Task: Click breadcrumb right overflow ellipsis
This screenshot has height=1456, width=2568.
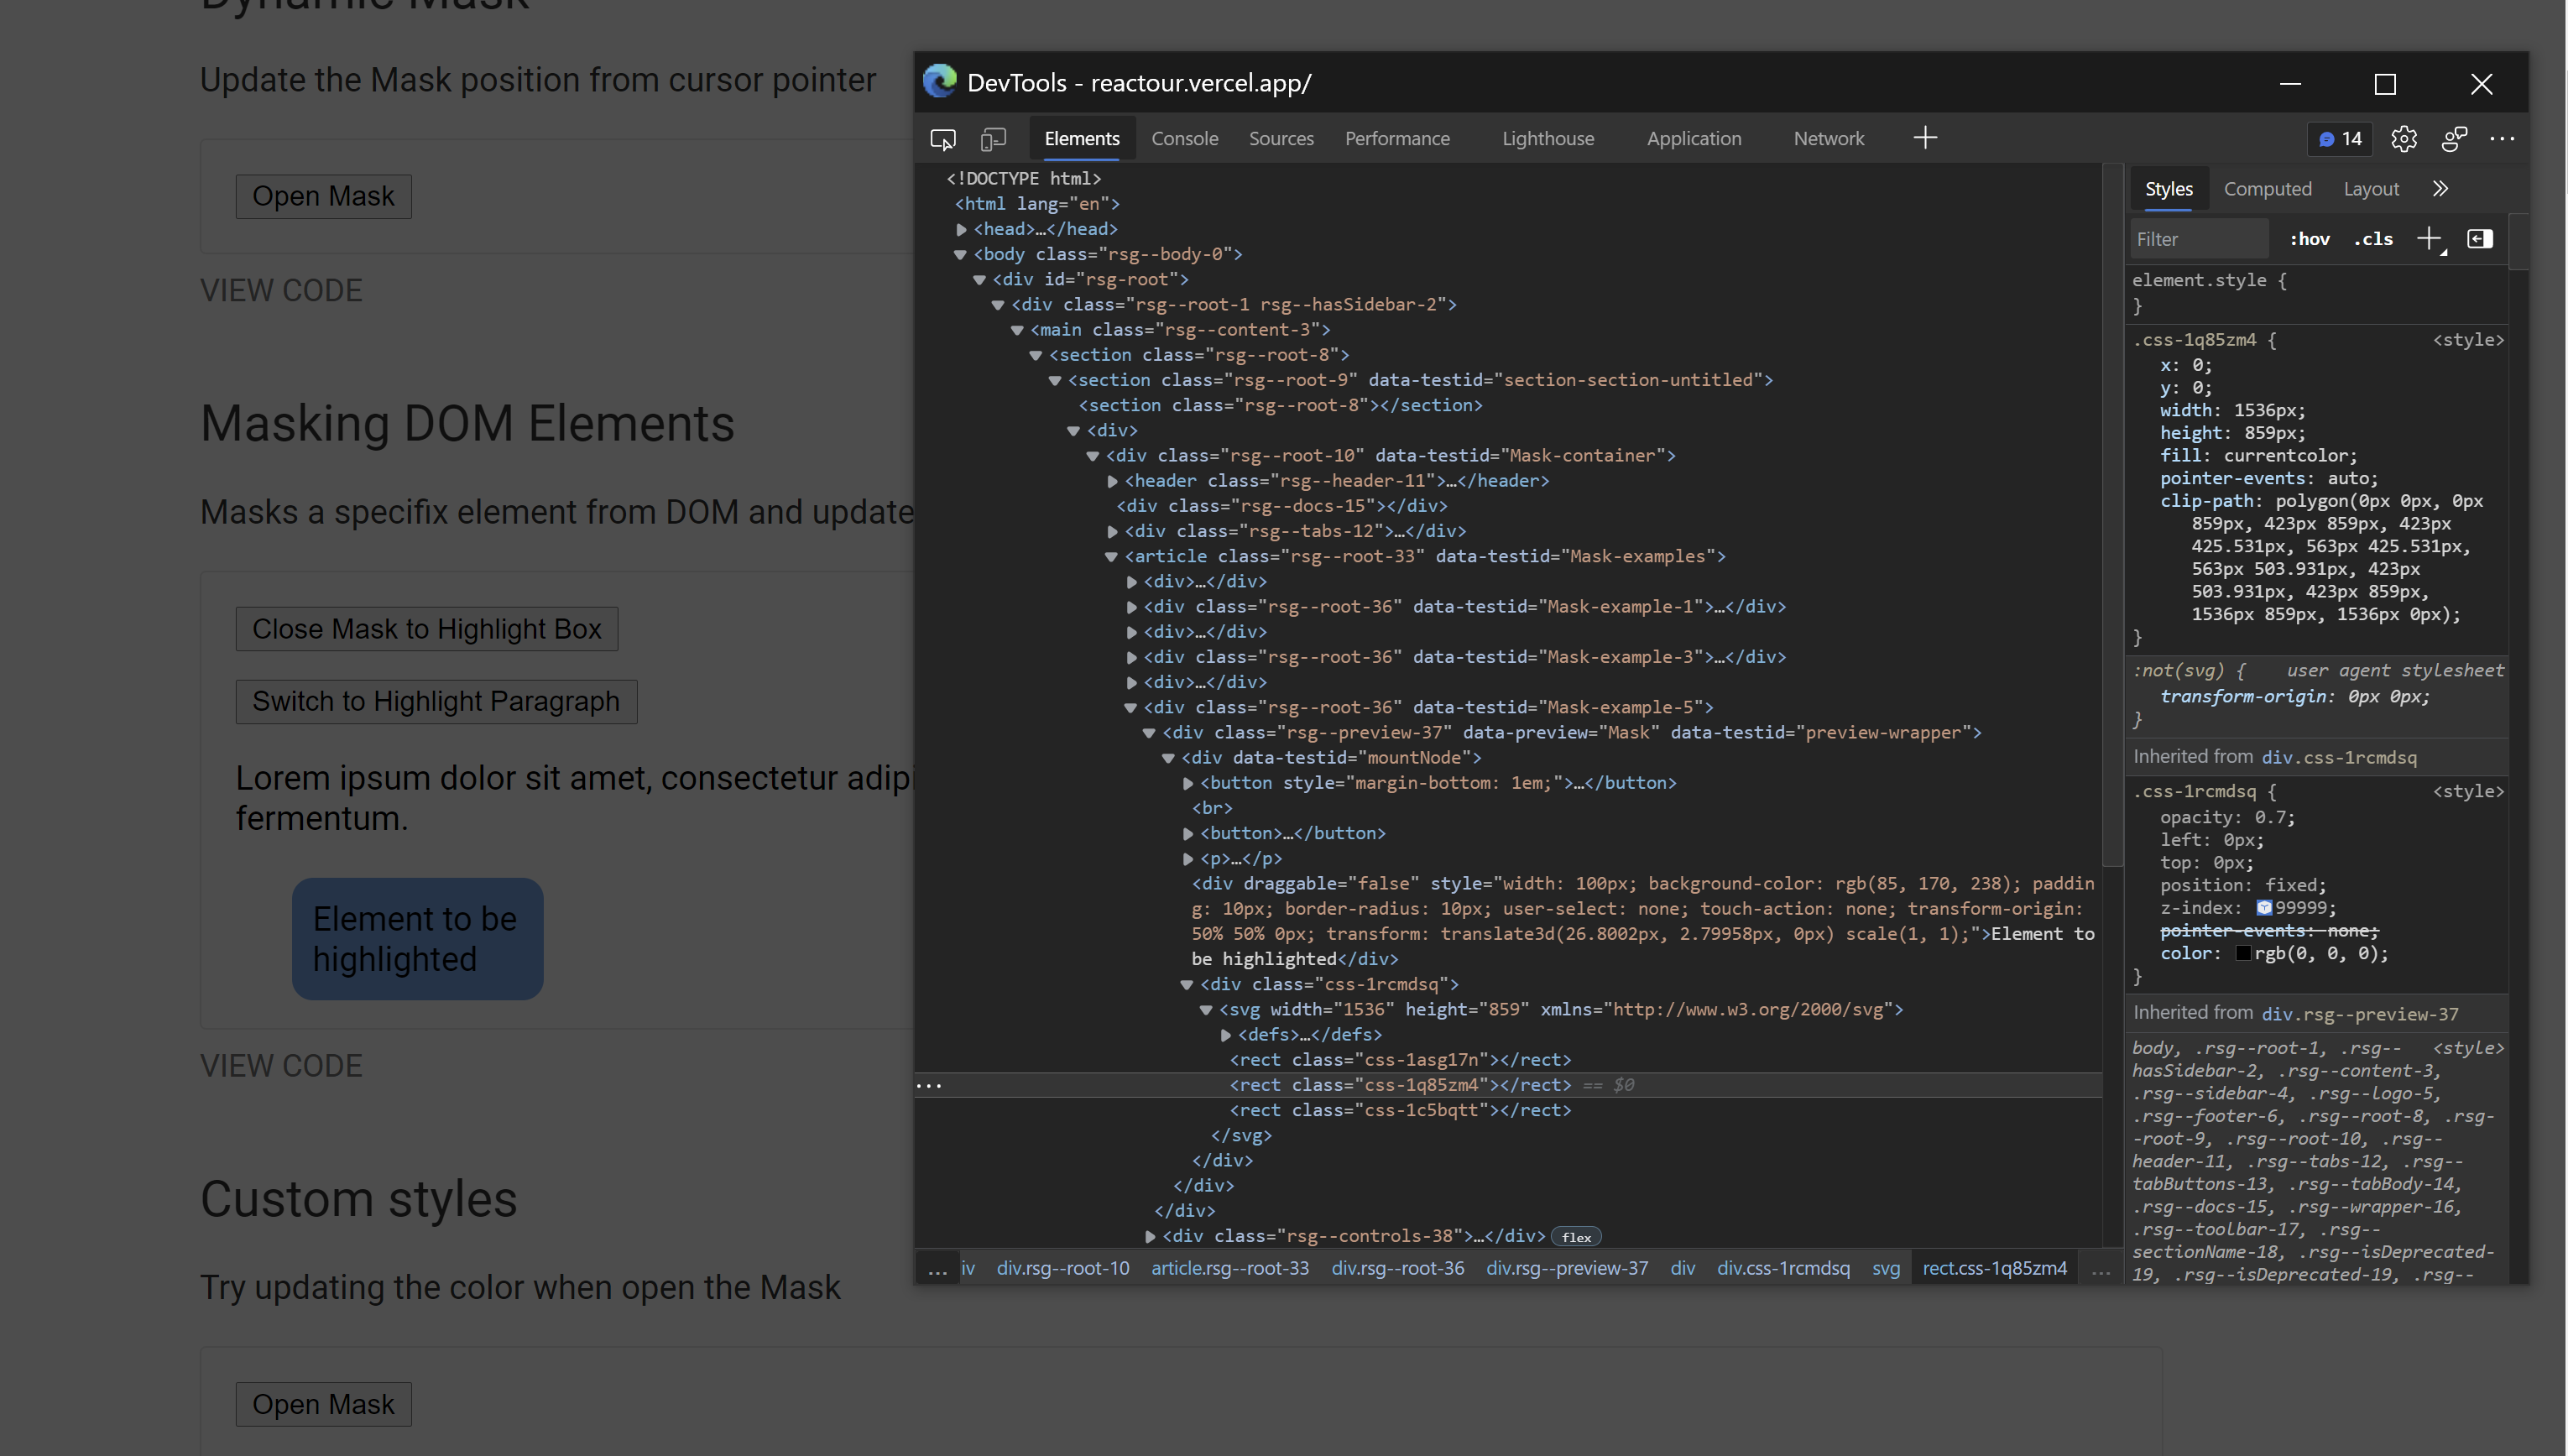Action: pyautogui.click(x=2101, y=1269)
